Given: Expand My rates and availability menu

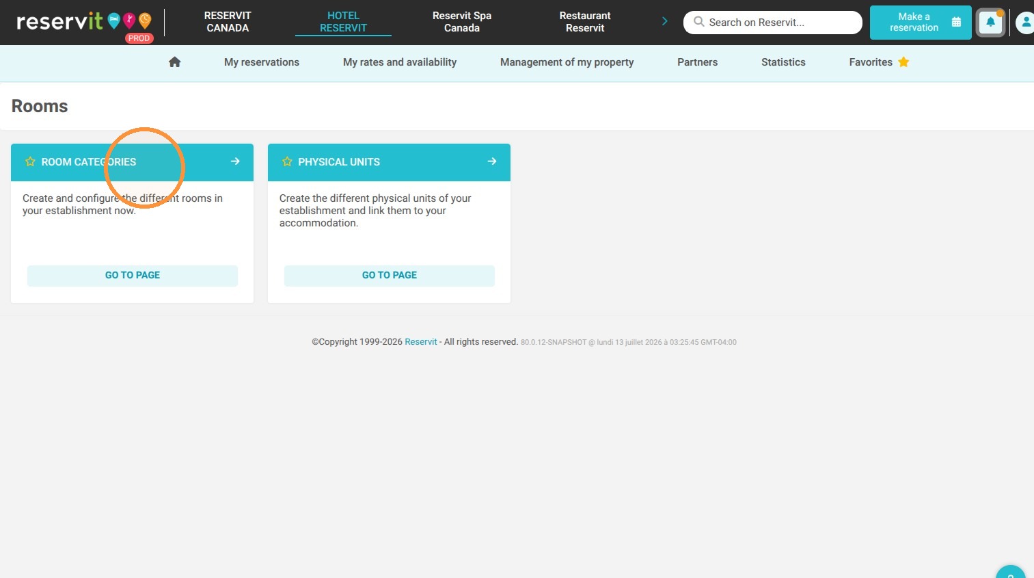Looking at the screenshot, I should (x=400, y=62).
